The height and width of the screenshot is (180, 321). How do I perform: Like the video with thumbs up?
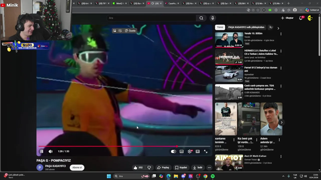point(138,167)
